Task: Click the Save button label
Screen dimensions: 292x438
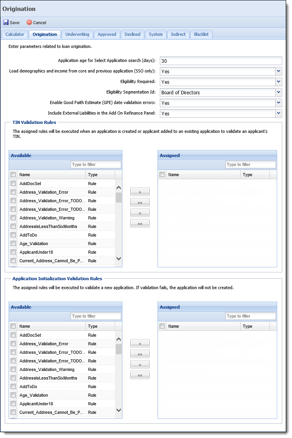Action: point(14,23)
